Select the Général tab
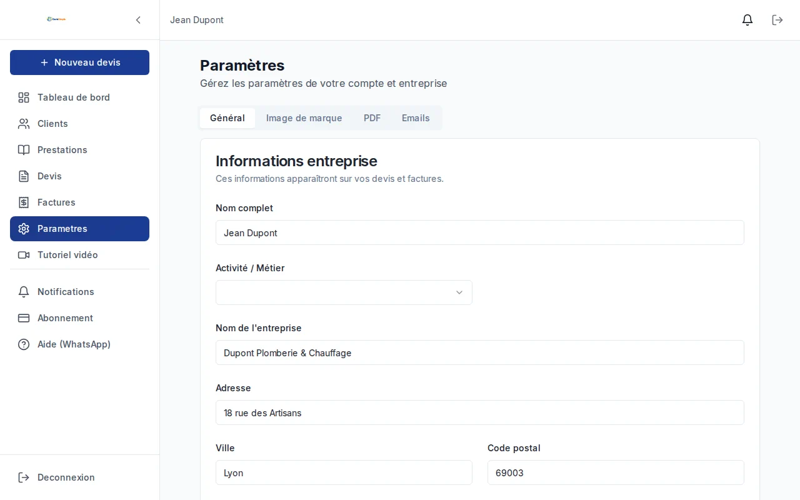The image size is (800, 500). (227, 118)
